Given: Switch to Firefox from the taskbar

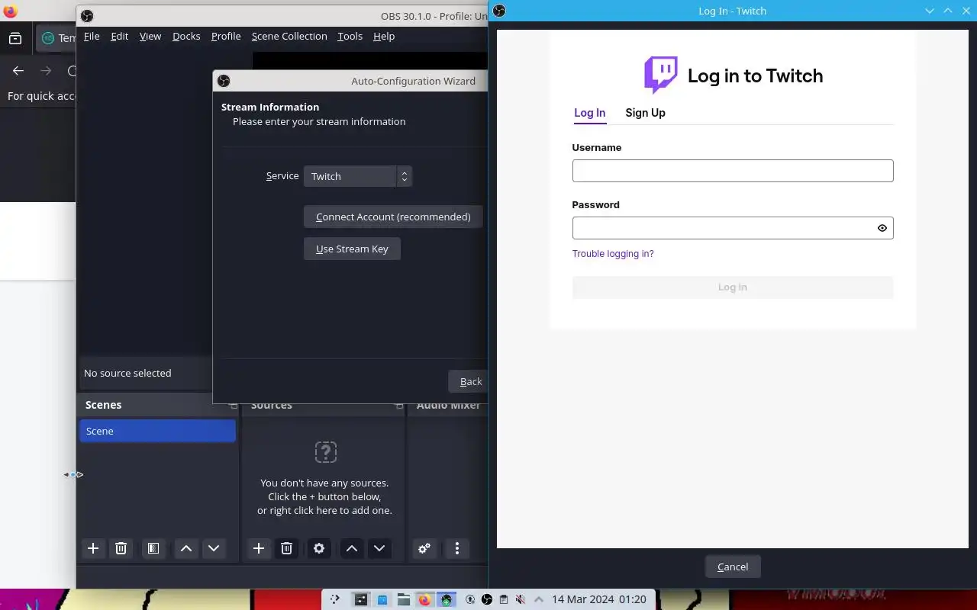Looking at the screenshot, I should point(424,599).
